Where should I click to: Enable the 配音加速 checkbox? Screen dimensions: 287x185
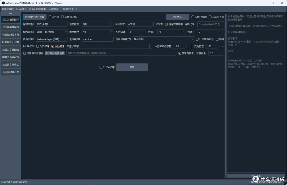pos(37,46)
